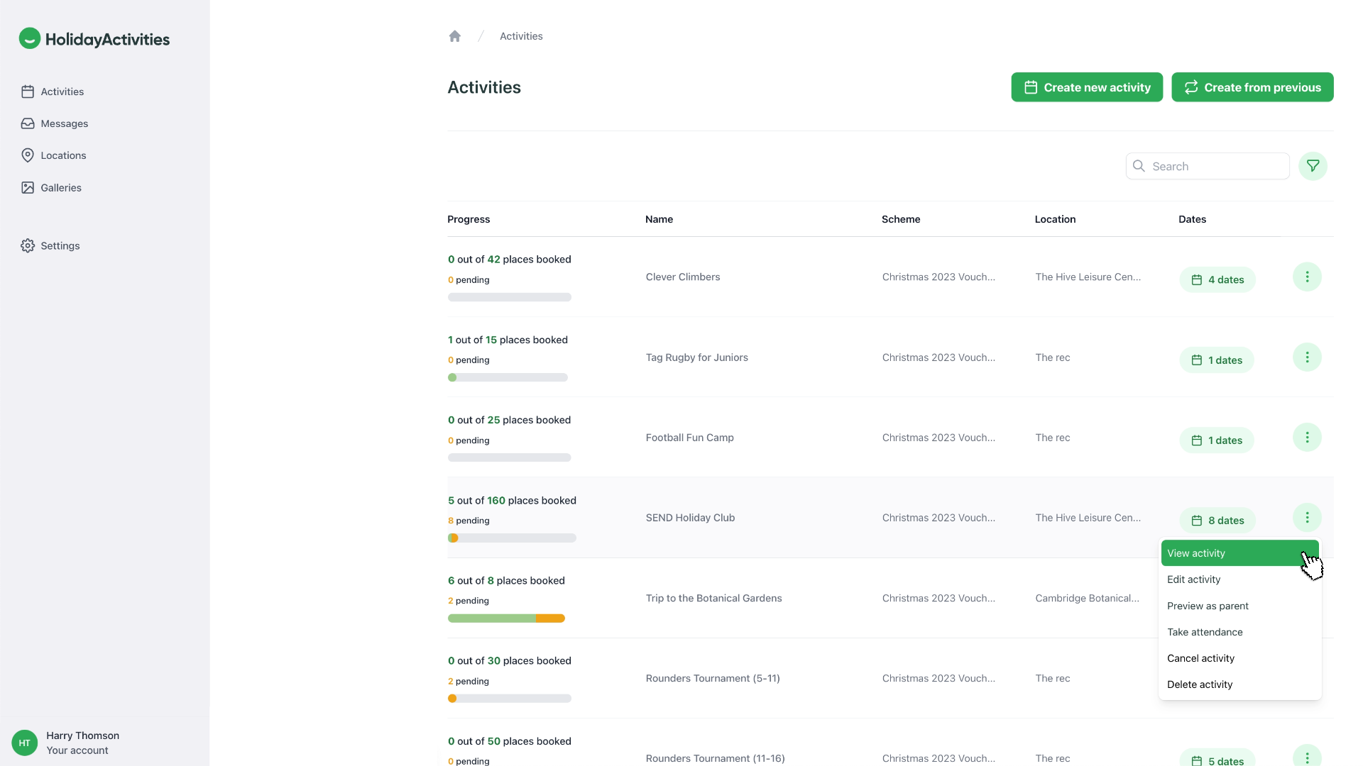Click Create from previous button
Image resolution: width=1363 pixels, height=766 pixels.
pyautogui.click(x=1252, y=87)
